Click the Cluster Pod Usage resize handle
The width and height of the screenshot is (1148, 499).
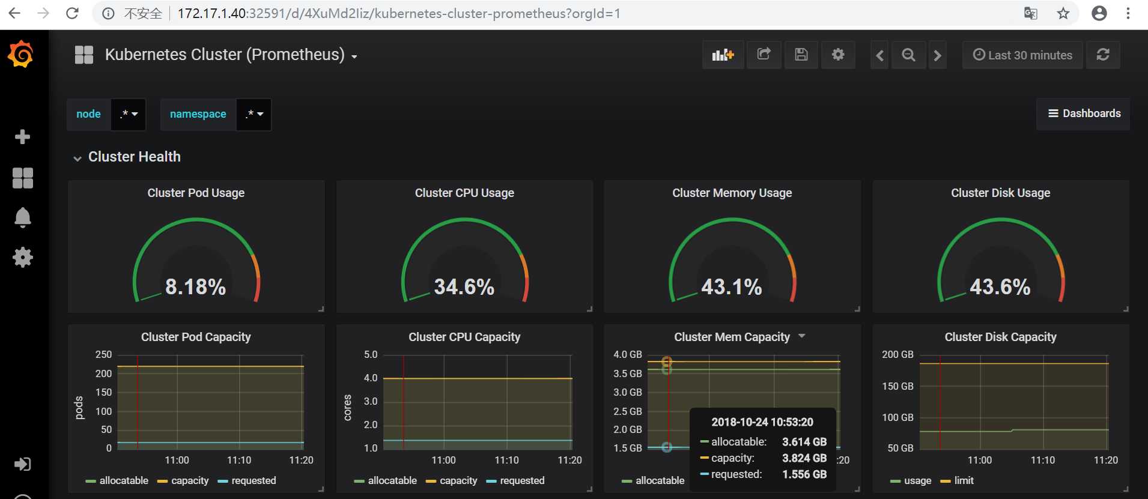tap(321, 309)
